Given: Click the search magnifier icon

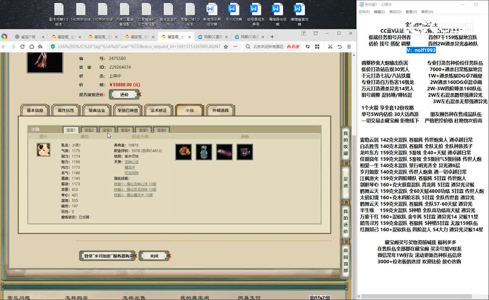Looking at the screenshot, I should click(248, 47).
